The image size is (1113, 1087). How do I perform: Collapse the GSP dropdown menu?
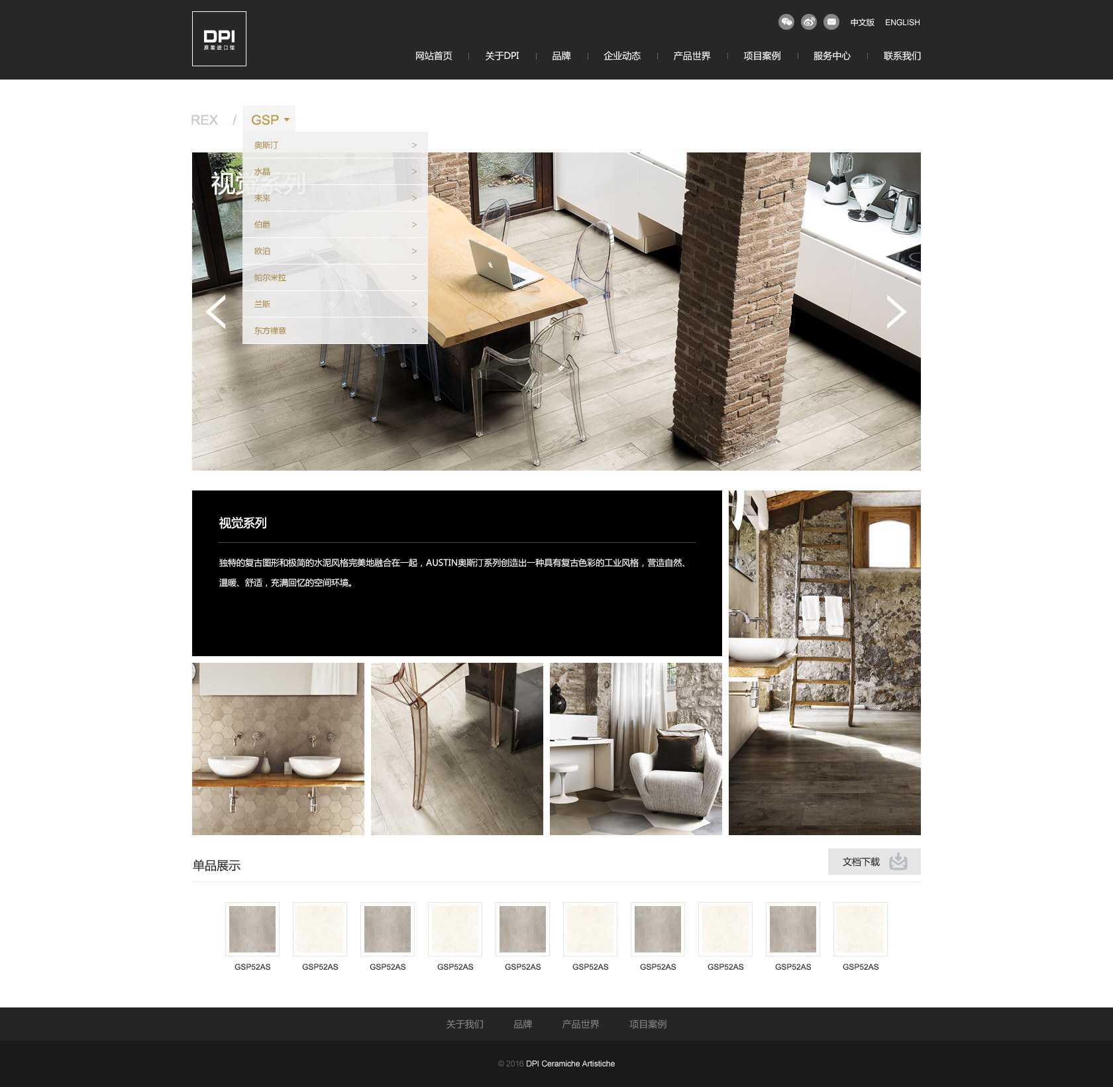click(269, 120)
